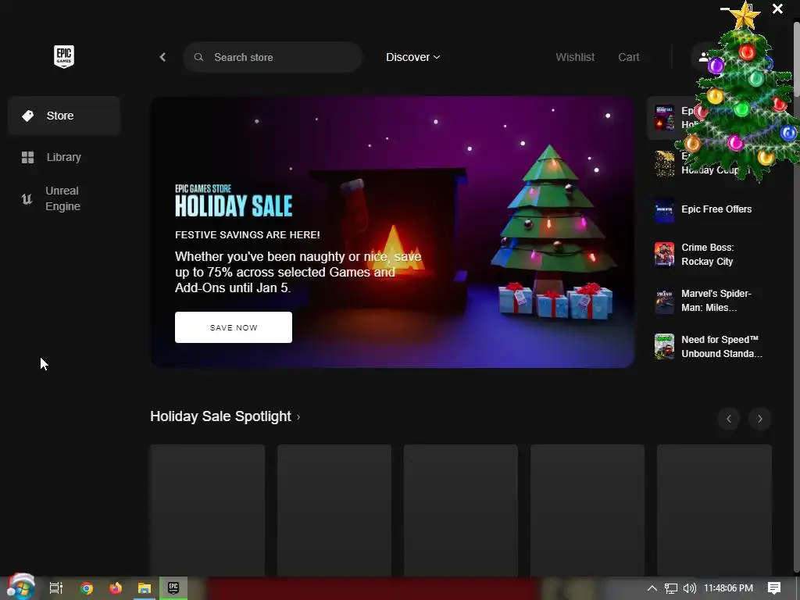Click Spider-Man Miles Morales thumbnail
Screen dimensions: 800x600
(x=664, y=301)
